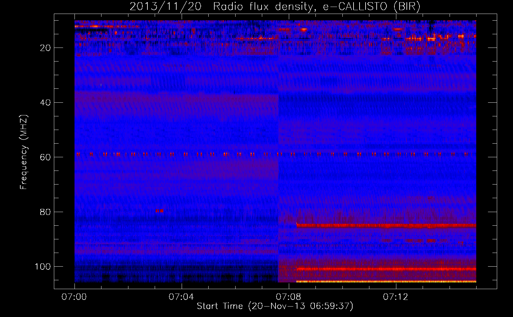This screenshot has height=317, width=513.
Task: Click the 07:12 time tick label
Action: (x=396, y=297)
